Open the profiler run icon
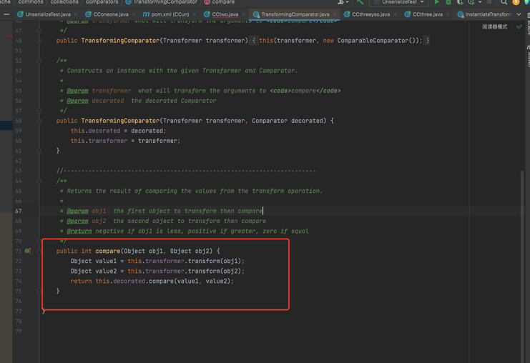 pos(471,2)
